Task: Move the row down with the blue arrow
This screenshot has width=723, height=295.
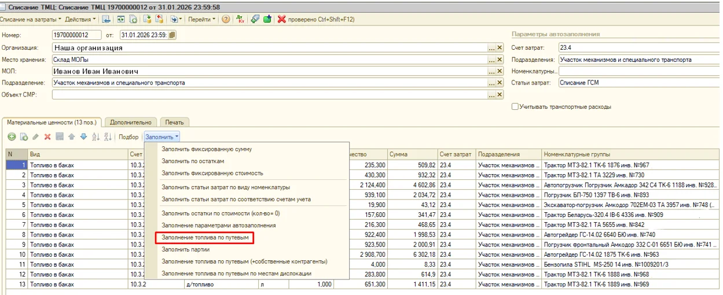Action: 83,137
